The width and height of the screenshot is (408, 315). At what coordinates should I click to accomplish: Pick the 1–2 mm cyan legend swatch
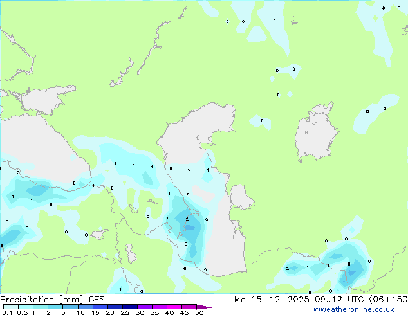[41, 307]
